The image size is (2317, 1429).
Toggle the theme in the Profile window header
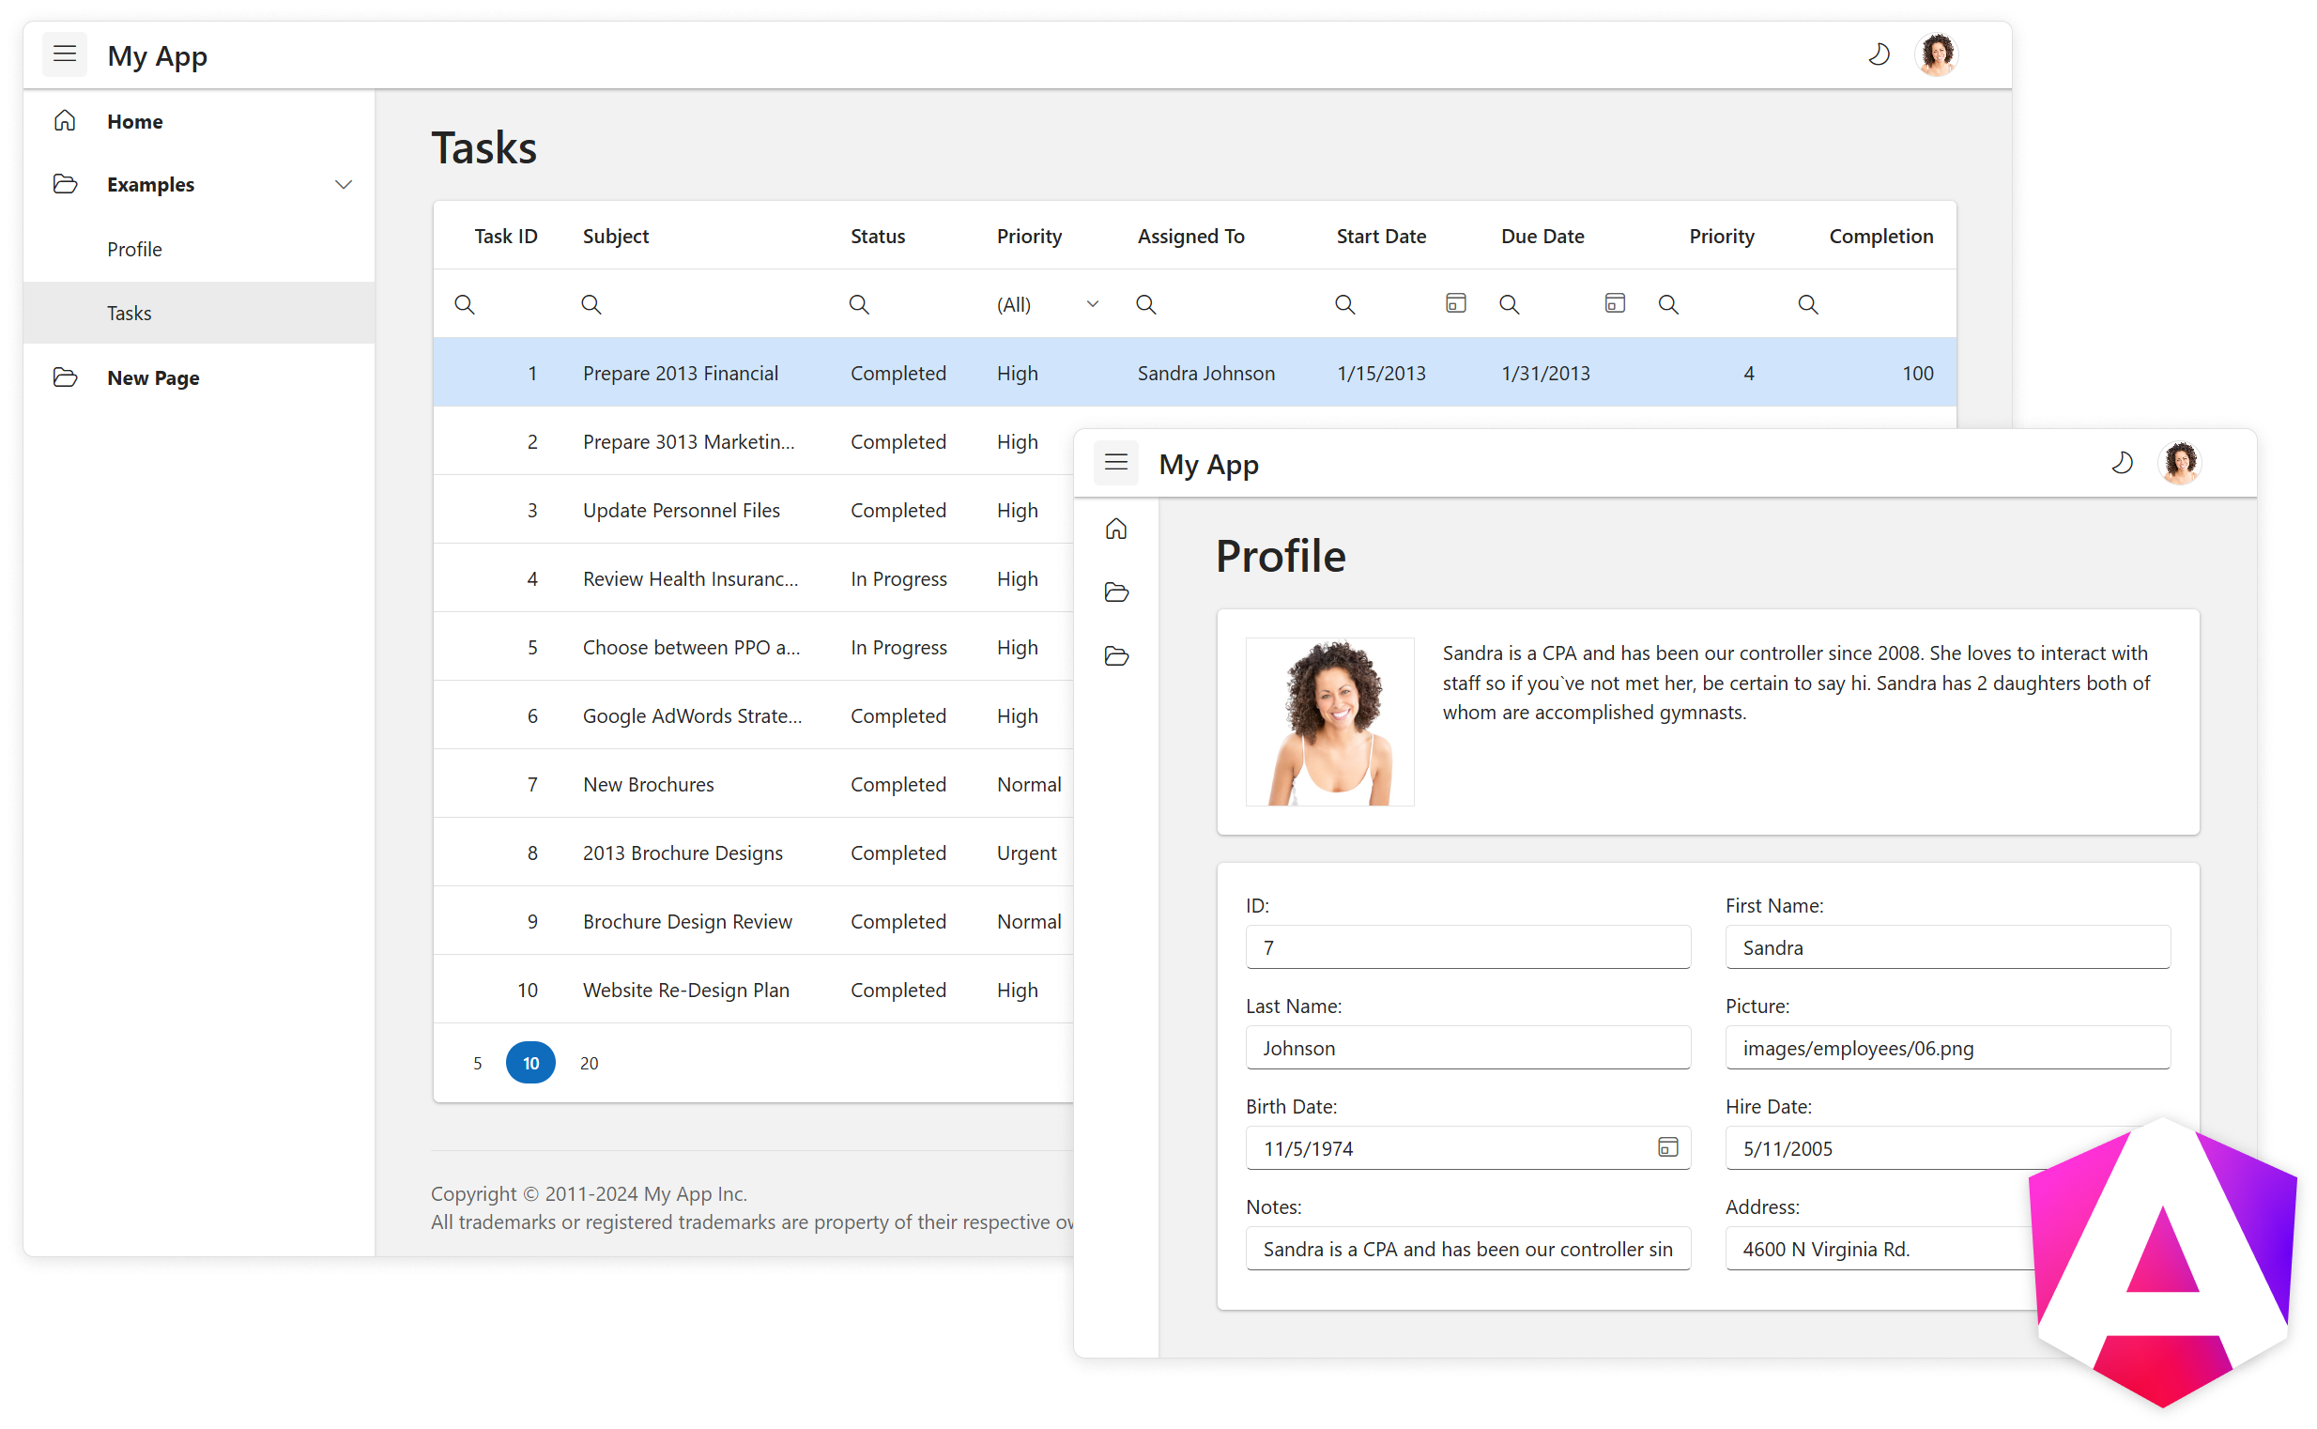(x=2123, y=463)
